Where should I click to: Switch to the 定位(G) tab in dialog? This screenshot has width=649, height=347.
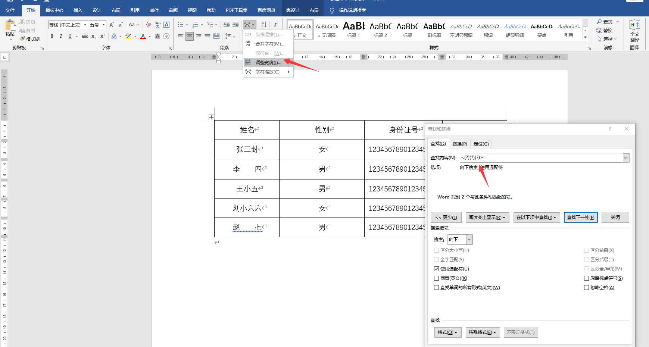(481, 144)
